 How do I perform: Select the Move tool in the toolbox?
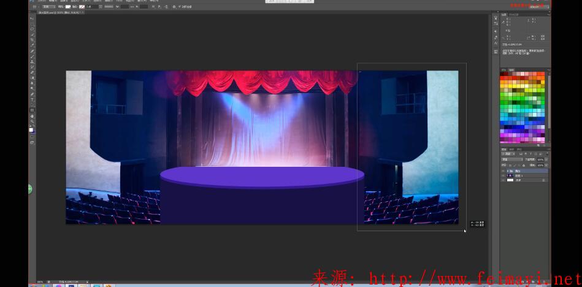click(x=32, y=18)
